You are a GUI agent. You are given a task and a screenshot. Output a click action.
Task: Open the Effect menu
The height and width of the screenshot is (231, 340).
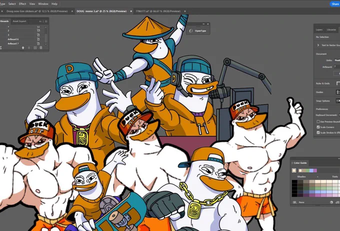click(x=22, y=4)
